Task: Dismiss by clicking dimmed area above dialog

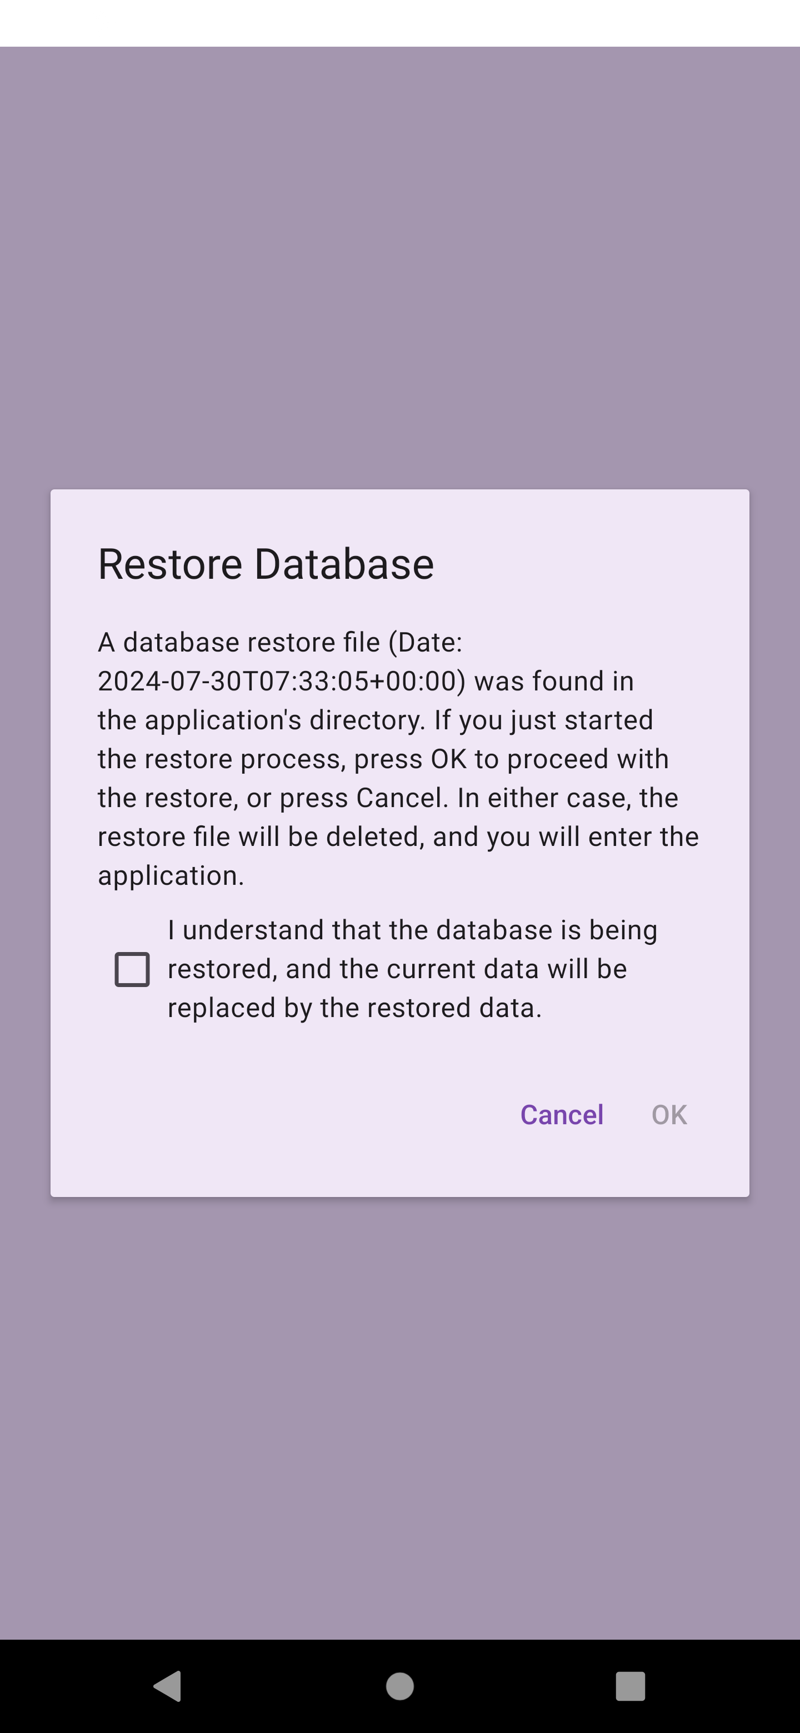Action: pyautogui.click(x=399, y=269)
